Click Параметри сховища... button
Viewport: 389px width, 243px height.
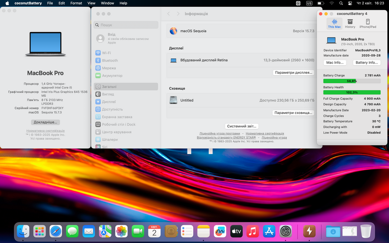[293, 113]
